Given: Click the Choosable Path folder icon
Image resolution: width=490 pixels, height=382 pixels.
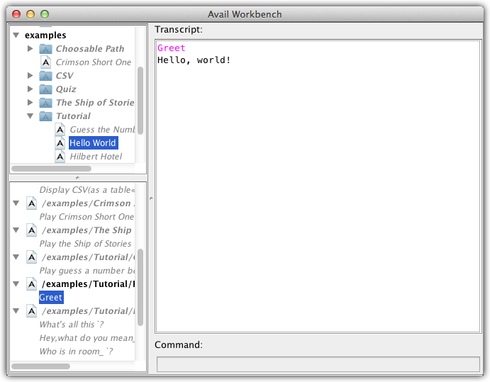Looking at the screenshot, I should coord(45,49).
